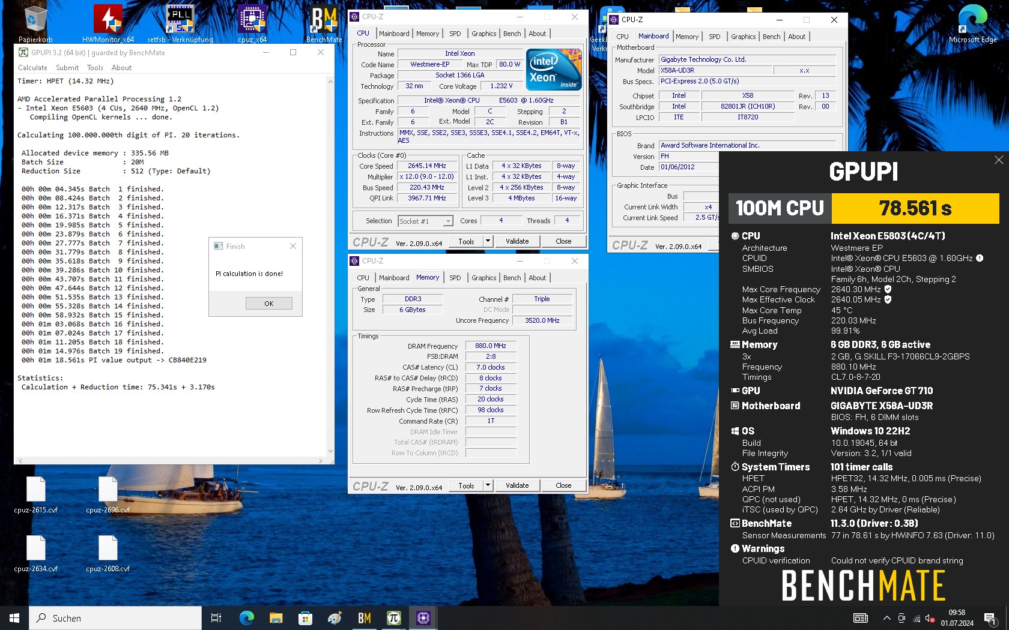Open the setfsb desktop shortcut
1009x630 pixels.
[180, 23]
